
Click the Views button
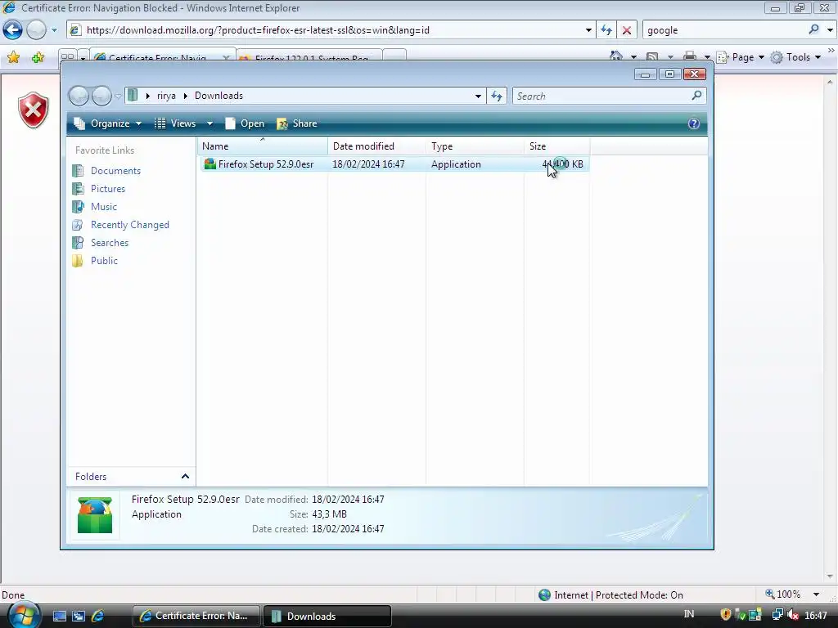[x=177, y=124]
